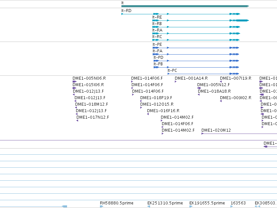Viewport: 277px width, 208px height.
Task: Open feature DME1-018A18.R
Action: point(214,91)
